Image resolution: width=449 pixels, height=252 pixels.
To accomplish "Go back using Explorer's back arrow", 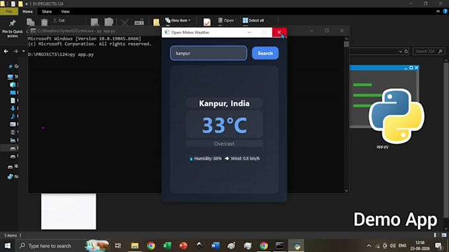I will pos(6,51).
